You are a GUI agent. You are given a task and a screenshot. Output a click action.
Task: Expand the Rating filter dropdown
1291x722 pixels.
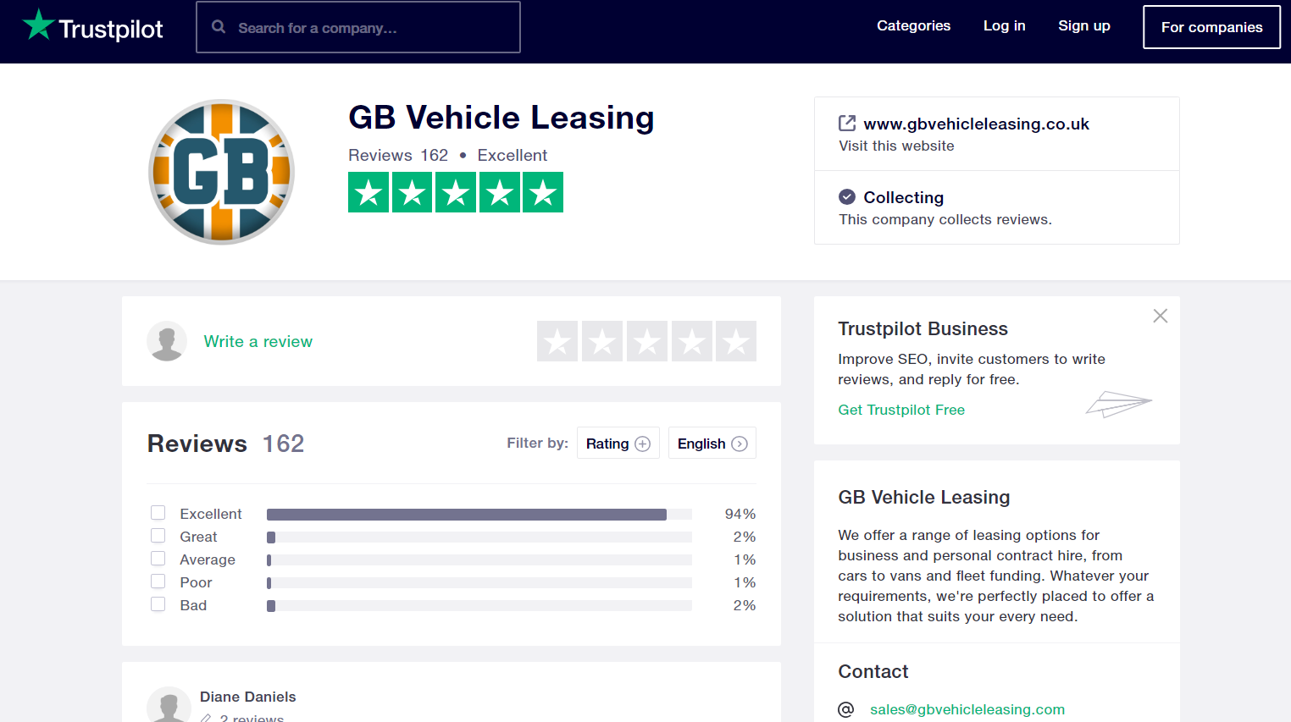(x=618, y=444)
